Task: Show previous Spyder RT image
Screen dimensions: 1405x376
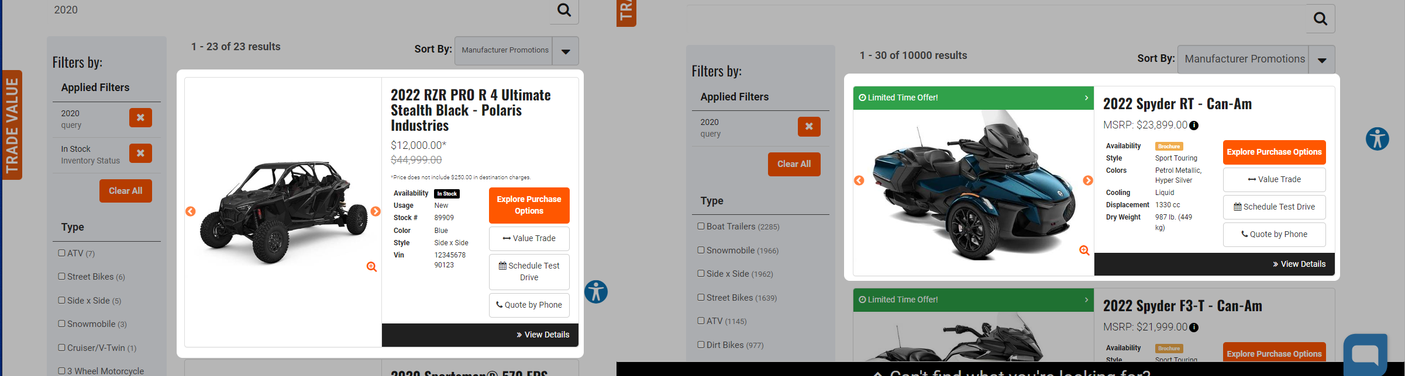Action: 859,180
